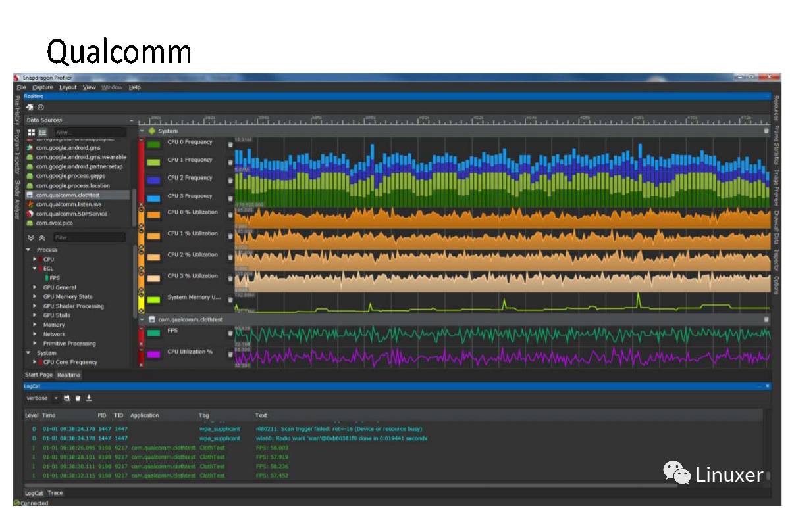Click the CPU 0 Frequency green color swatch
This screenshot has height=508, width=790.
point(154,145)
